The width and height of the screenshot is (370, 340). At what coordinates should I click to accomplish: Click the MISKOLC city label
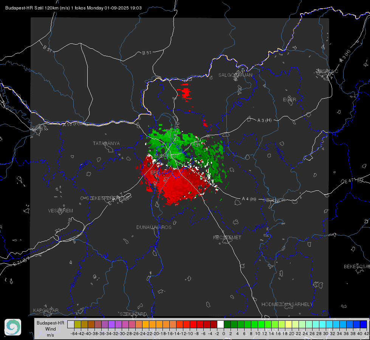328,71
